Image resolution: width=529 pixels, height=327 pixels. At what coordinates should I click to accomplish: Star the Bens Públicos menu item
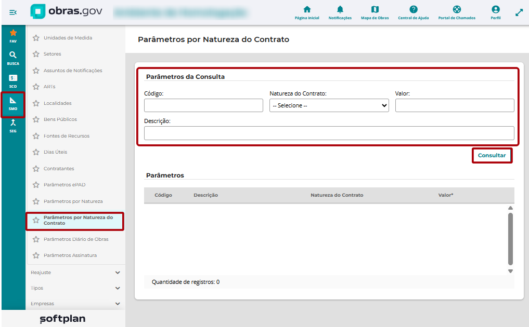(x=36, y=119)
